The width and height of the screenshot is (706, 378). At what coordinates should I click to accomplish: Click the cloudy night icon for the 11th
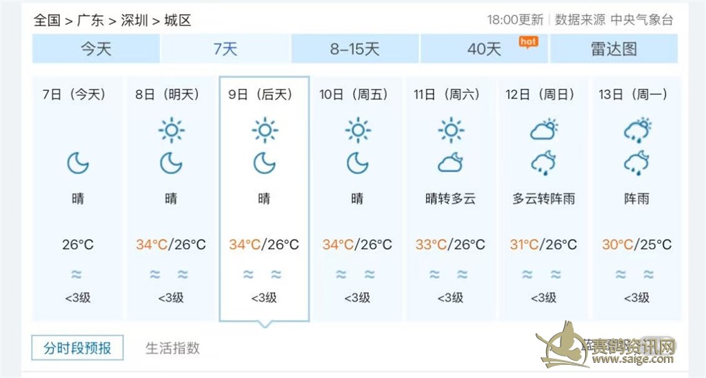(450, 163)
